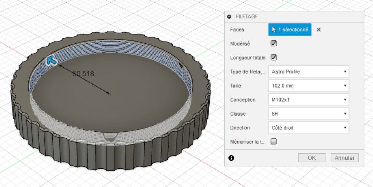Confirm the thread with the OK button
This screenshot has width=373, height=187.
(x=312, y=158)
